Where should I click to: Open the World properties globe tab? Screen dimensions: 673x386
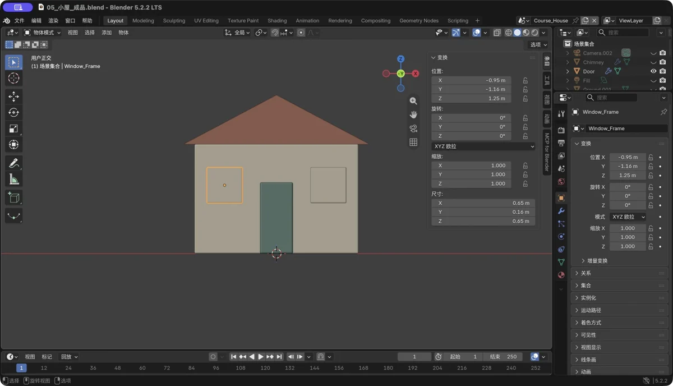coord(561,182)
